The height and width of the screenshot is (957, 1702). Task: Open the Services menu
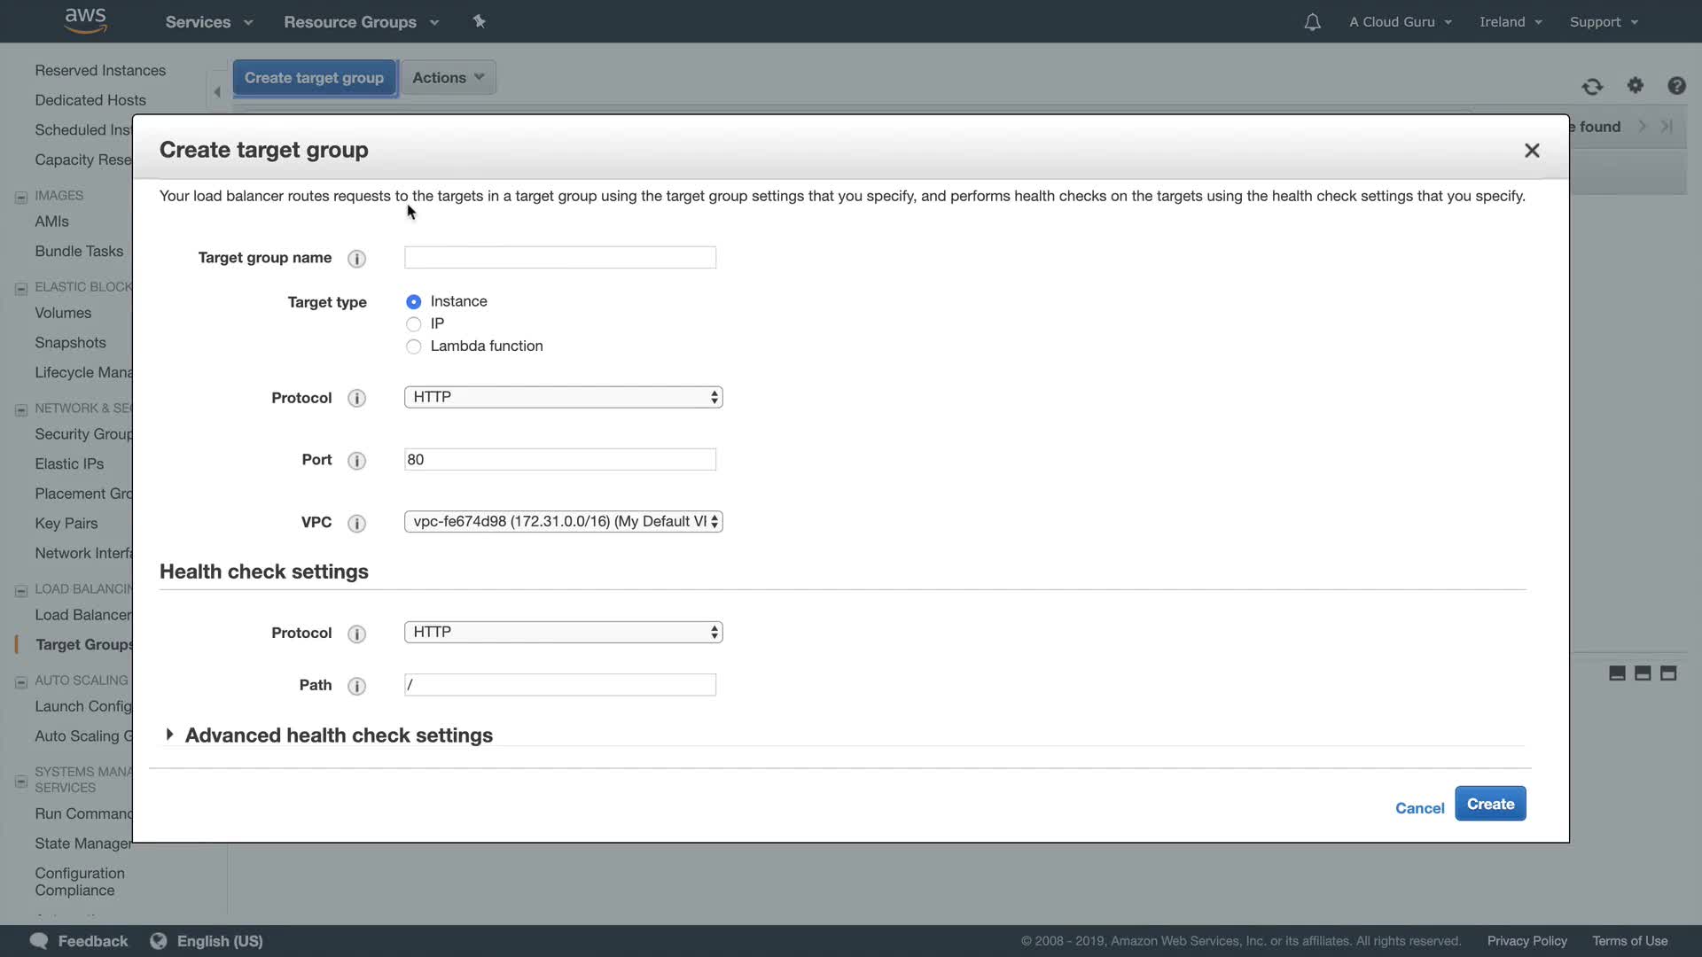click(208, 22)
